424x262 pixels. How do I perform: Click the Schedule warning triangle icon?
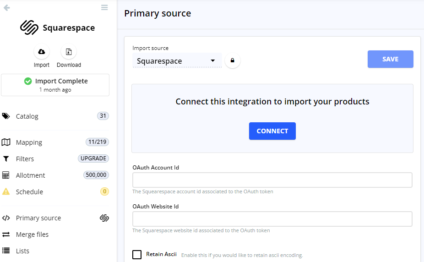point(6,192)
